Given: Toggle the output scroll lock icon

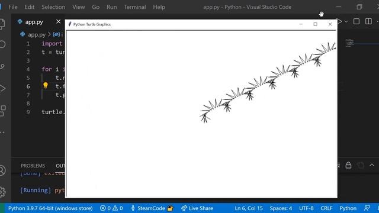Looking at the screenshot, I should (x=348, y=165).
